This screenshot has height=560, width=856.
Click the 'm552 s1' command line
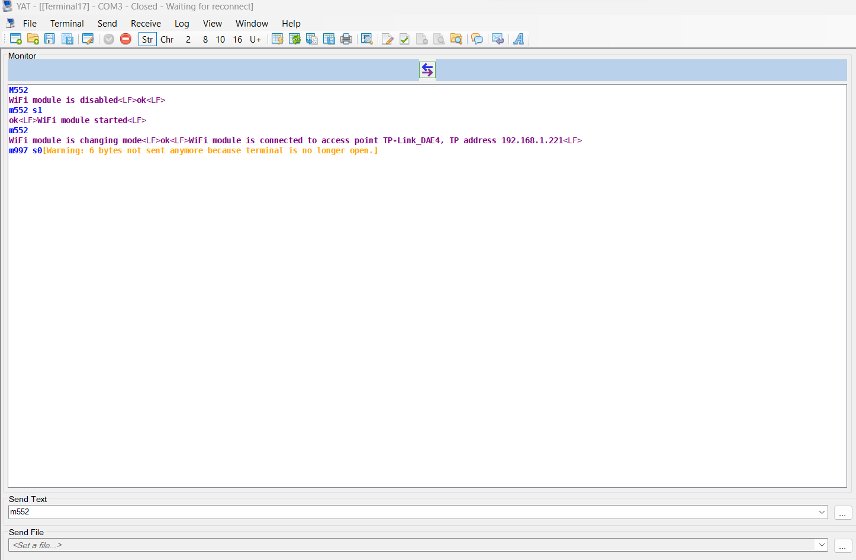pyautogui.click(x=25, y=110)
